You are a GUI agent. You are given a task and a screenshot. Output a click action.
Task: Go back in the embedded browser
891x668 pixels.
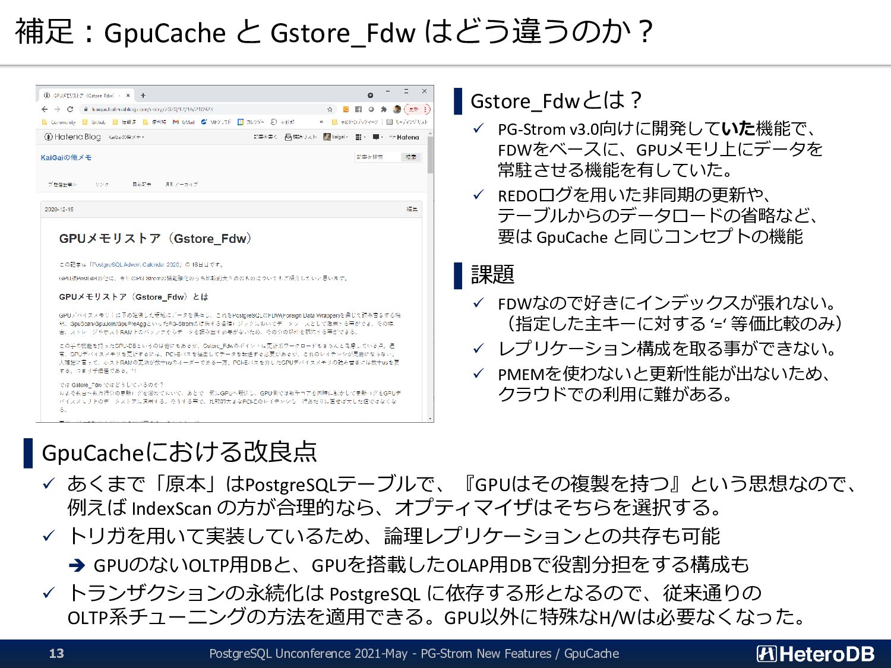click(x=45, y=109)
